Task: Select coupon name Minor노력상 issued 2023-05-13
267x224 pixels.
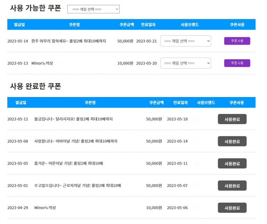Action: 42,63
